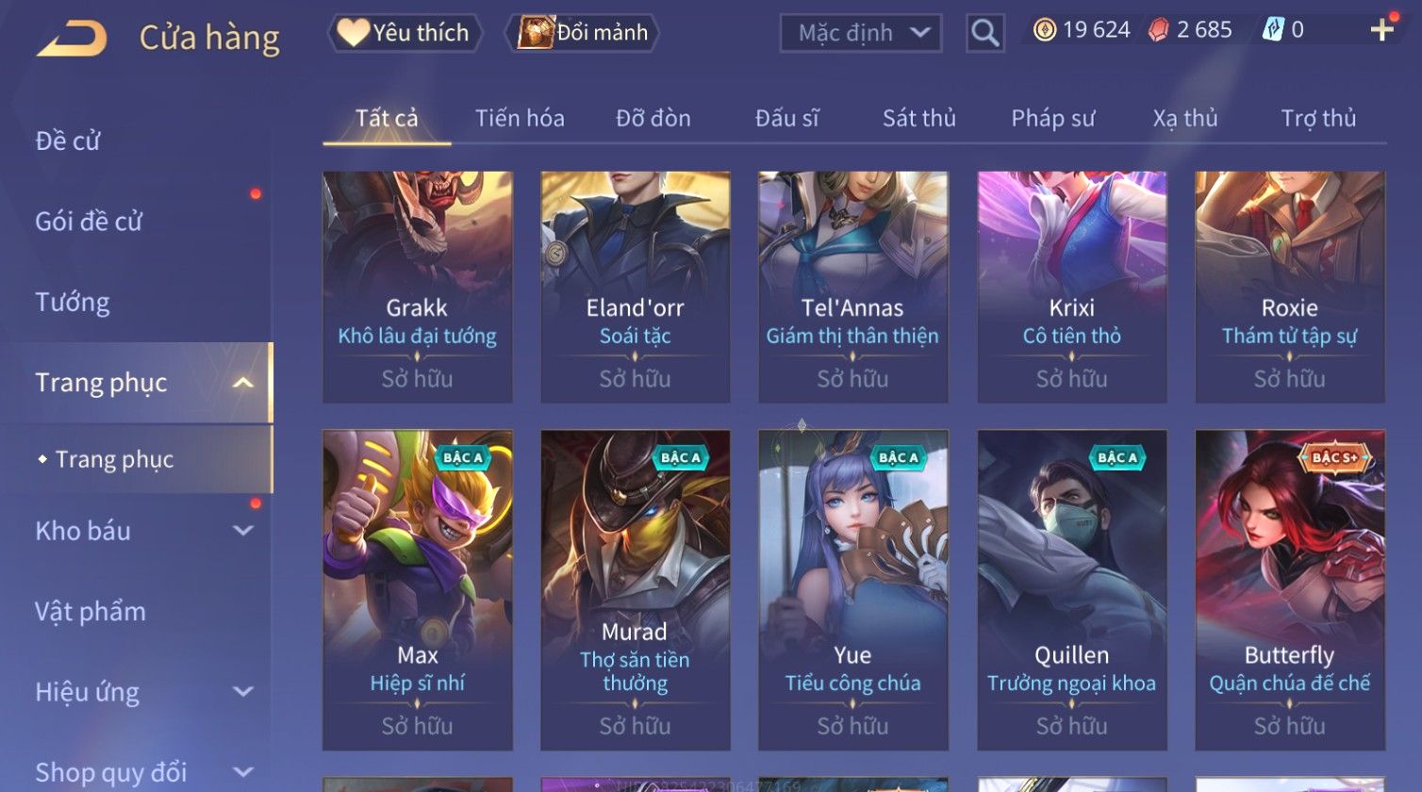Open search with the magnifier icon

[x=984, y=33]
